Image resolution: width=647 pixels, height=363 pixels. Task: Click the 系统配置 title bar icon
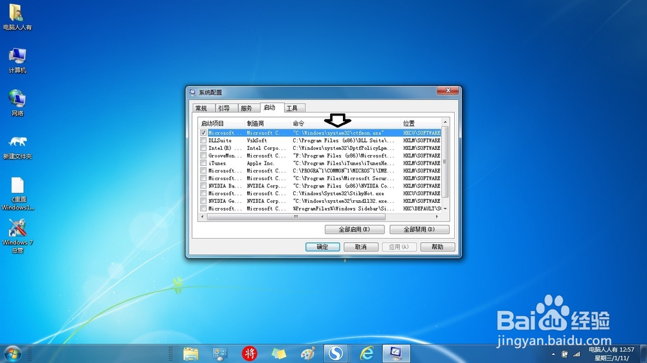click(x=192, y=92)
